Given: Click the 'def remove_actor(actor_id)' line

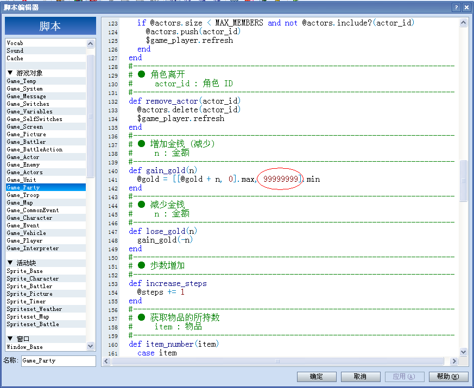Looking at the screenshot, I should pos(185,101).
